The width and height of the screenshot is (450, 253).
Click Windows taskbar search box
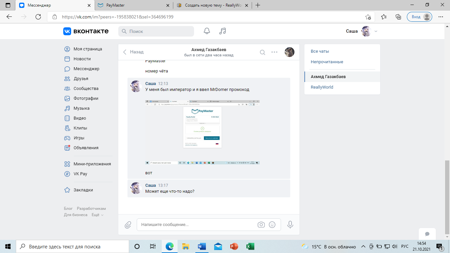click(72, 246)
